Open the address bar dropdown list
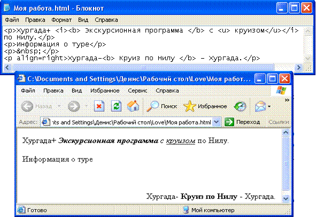The image size is (316, 217). tap(216, 122)
